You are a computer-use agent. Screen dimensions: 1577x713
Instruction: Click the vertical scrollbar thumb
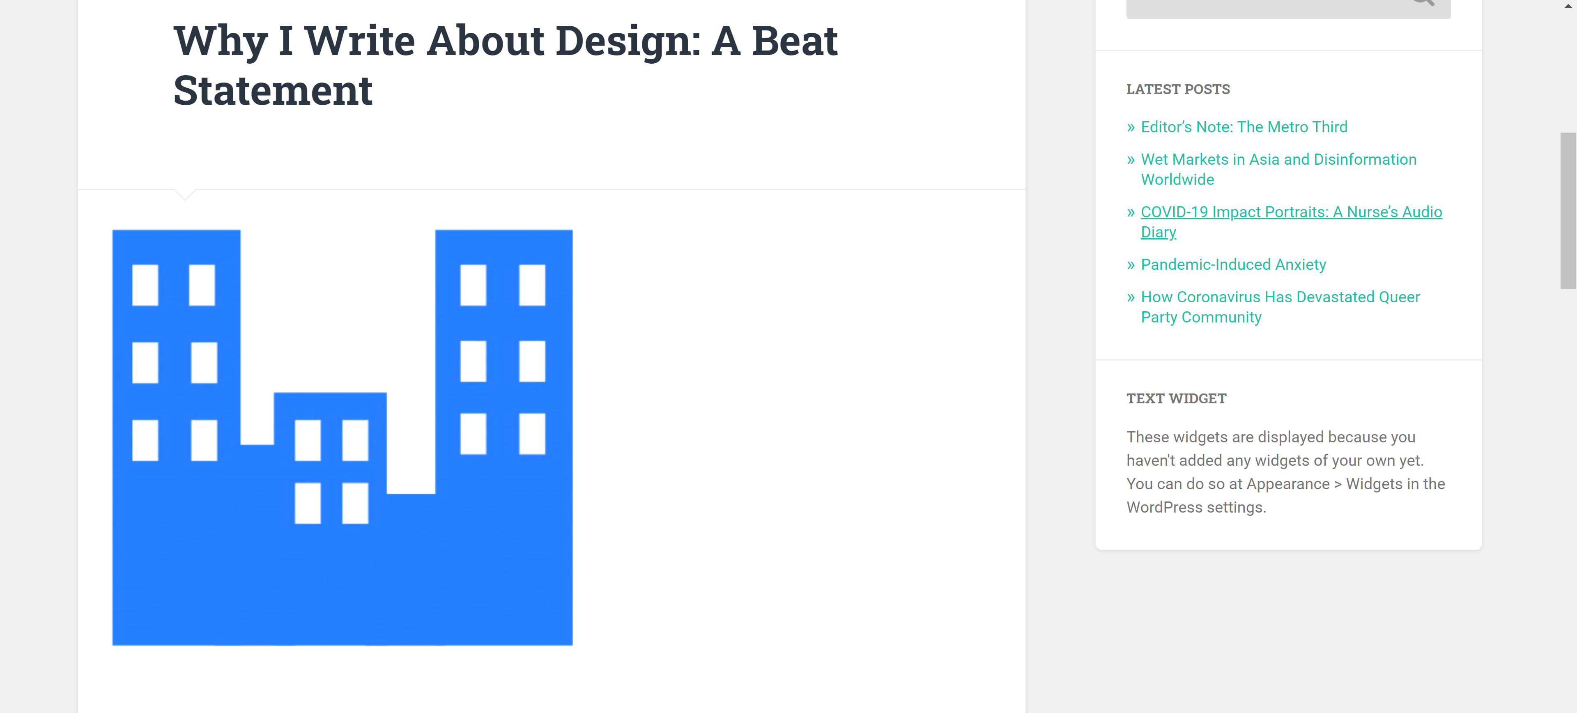pyautogui.click(x=1568, y=210)
